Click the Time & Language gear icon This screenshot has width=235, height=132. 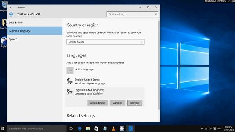(11, 14)
